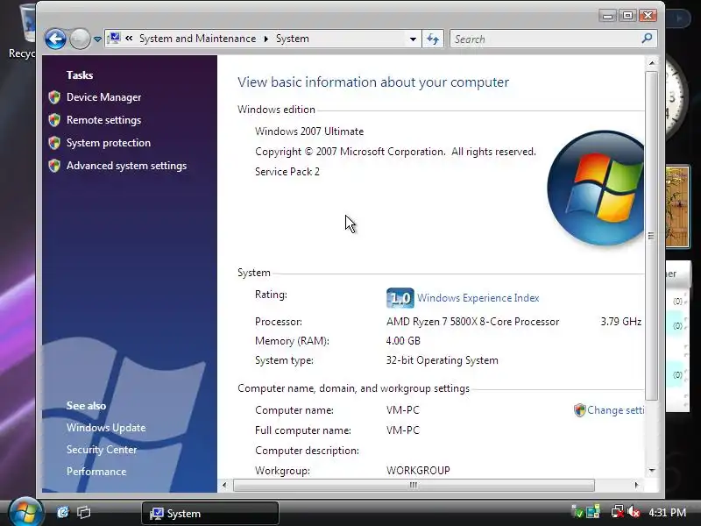
Task: Click the sidebar slideshow picture gadget
Action: click(x=677, y=207)
